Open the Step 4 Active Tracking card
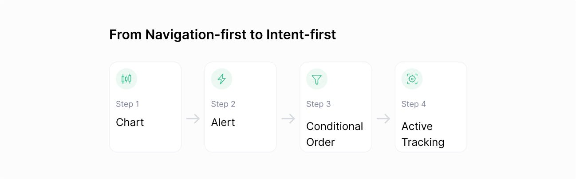Image resolution: width=576 pixels, height=179 pixels. click(431, 107)
